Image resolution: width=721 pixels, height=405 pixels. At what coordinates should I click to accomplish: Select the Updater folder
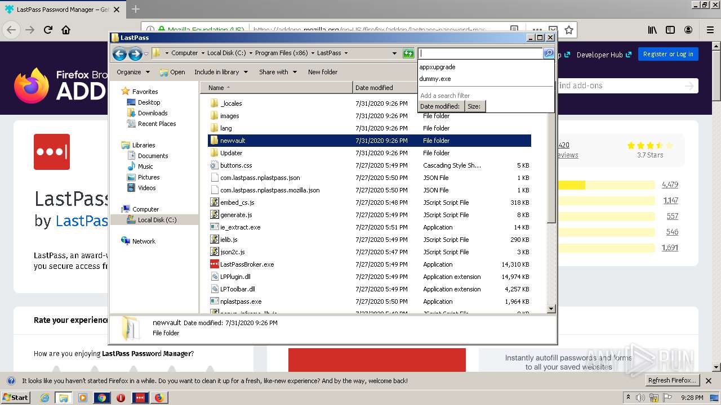coord(231,153)
